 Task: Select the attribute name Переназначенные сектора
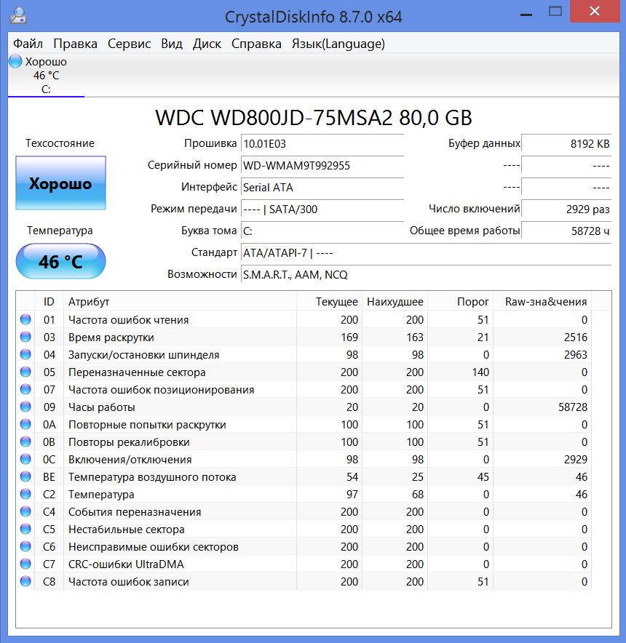137,372
